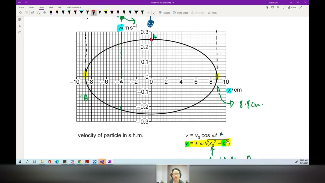Open the Class Notebook tab
This screenshot has height=183, width=325.
(74, 7)
